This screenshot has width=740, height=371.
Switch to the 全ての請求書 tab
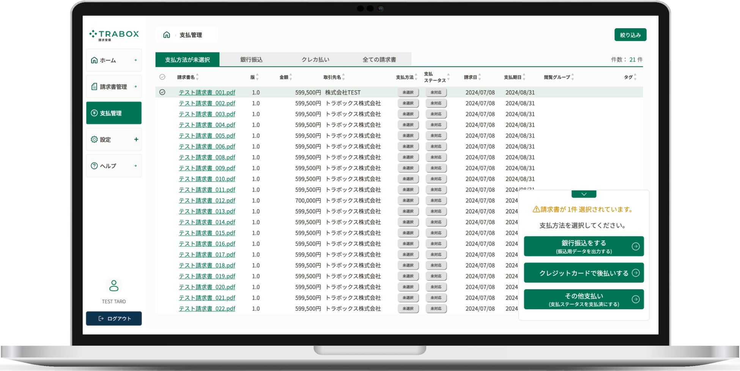(x=379, y=60)
